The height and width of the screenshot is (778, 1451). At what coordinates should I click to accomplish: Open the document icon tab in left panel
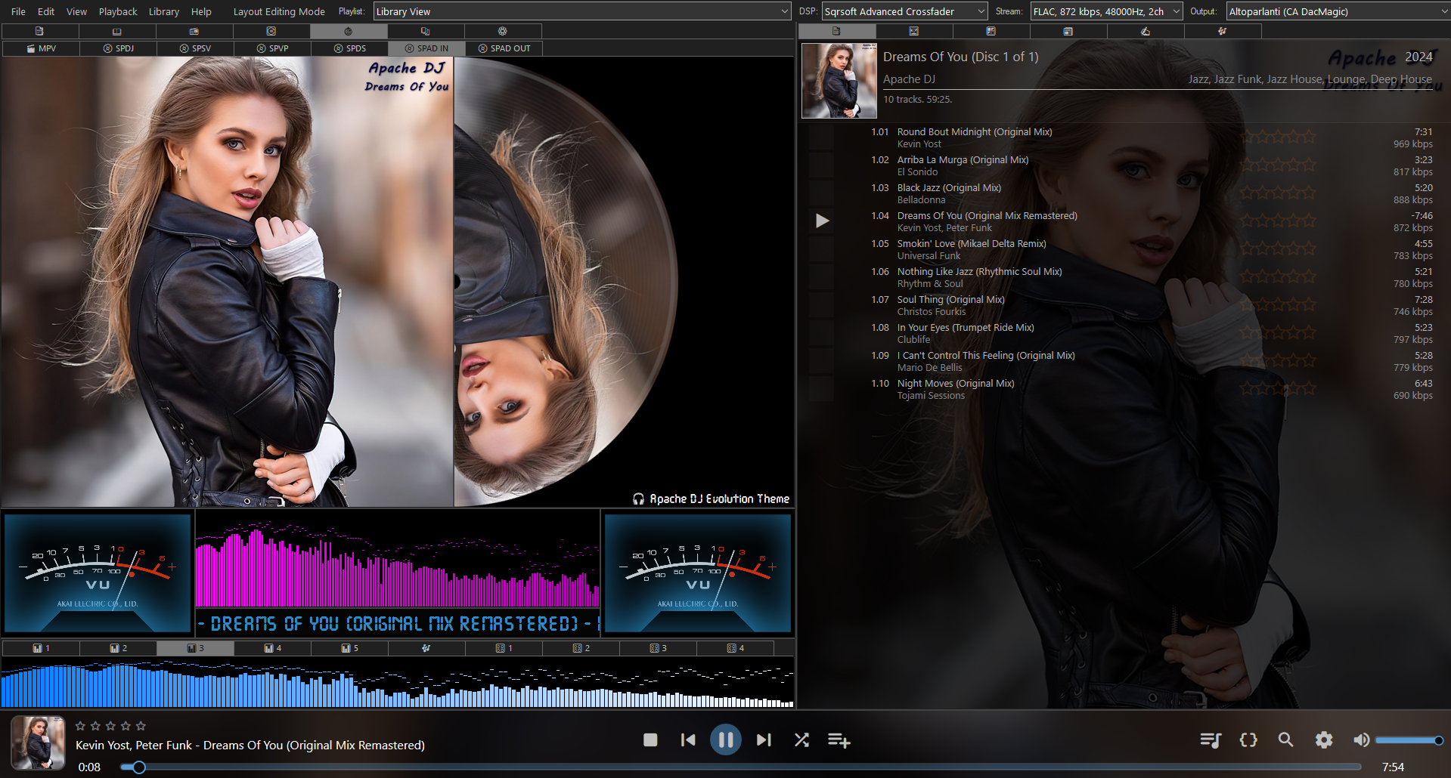pyautogui.click(x=39, y=31)
